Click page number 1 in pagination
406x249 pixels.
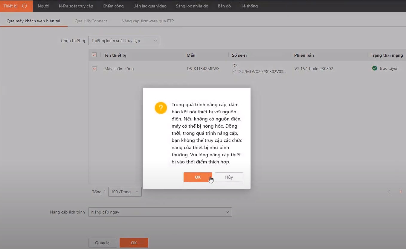[x=401, y=192]
